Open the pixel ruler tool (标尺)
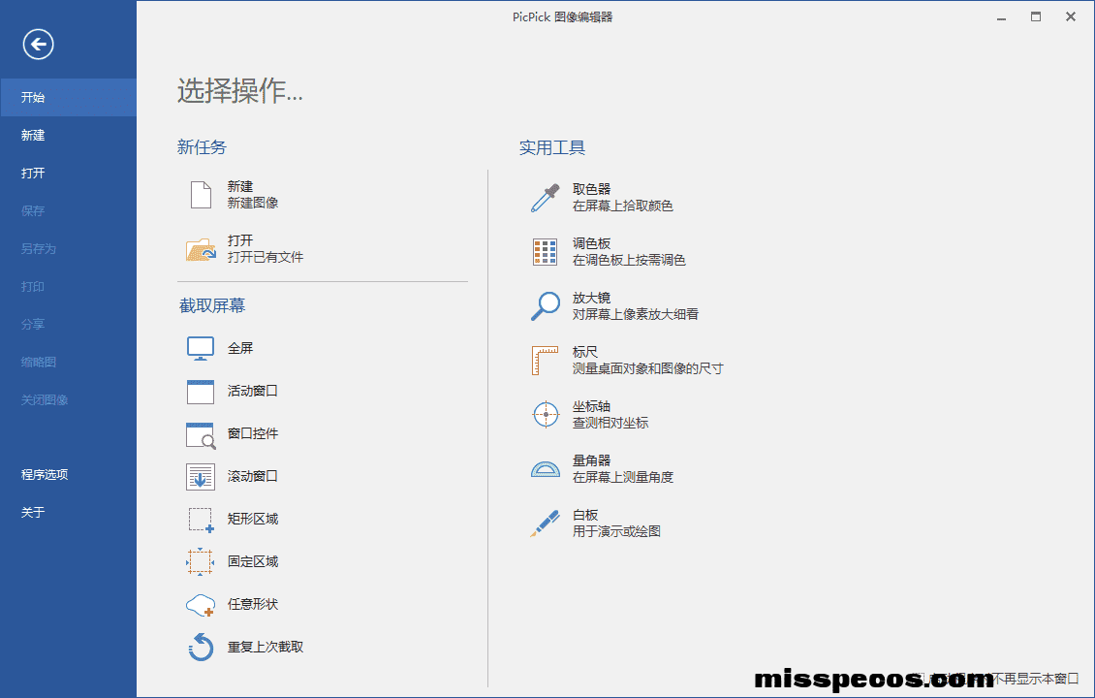The image size is (1095, 698). click(546, 361)
